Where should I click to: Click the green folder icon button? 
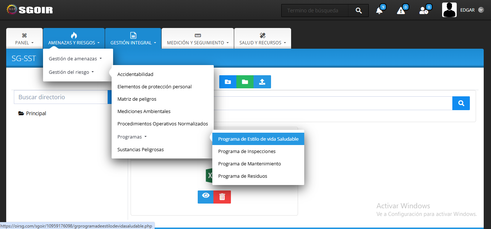pyautogui.click(x=245, y=82)
